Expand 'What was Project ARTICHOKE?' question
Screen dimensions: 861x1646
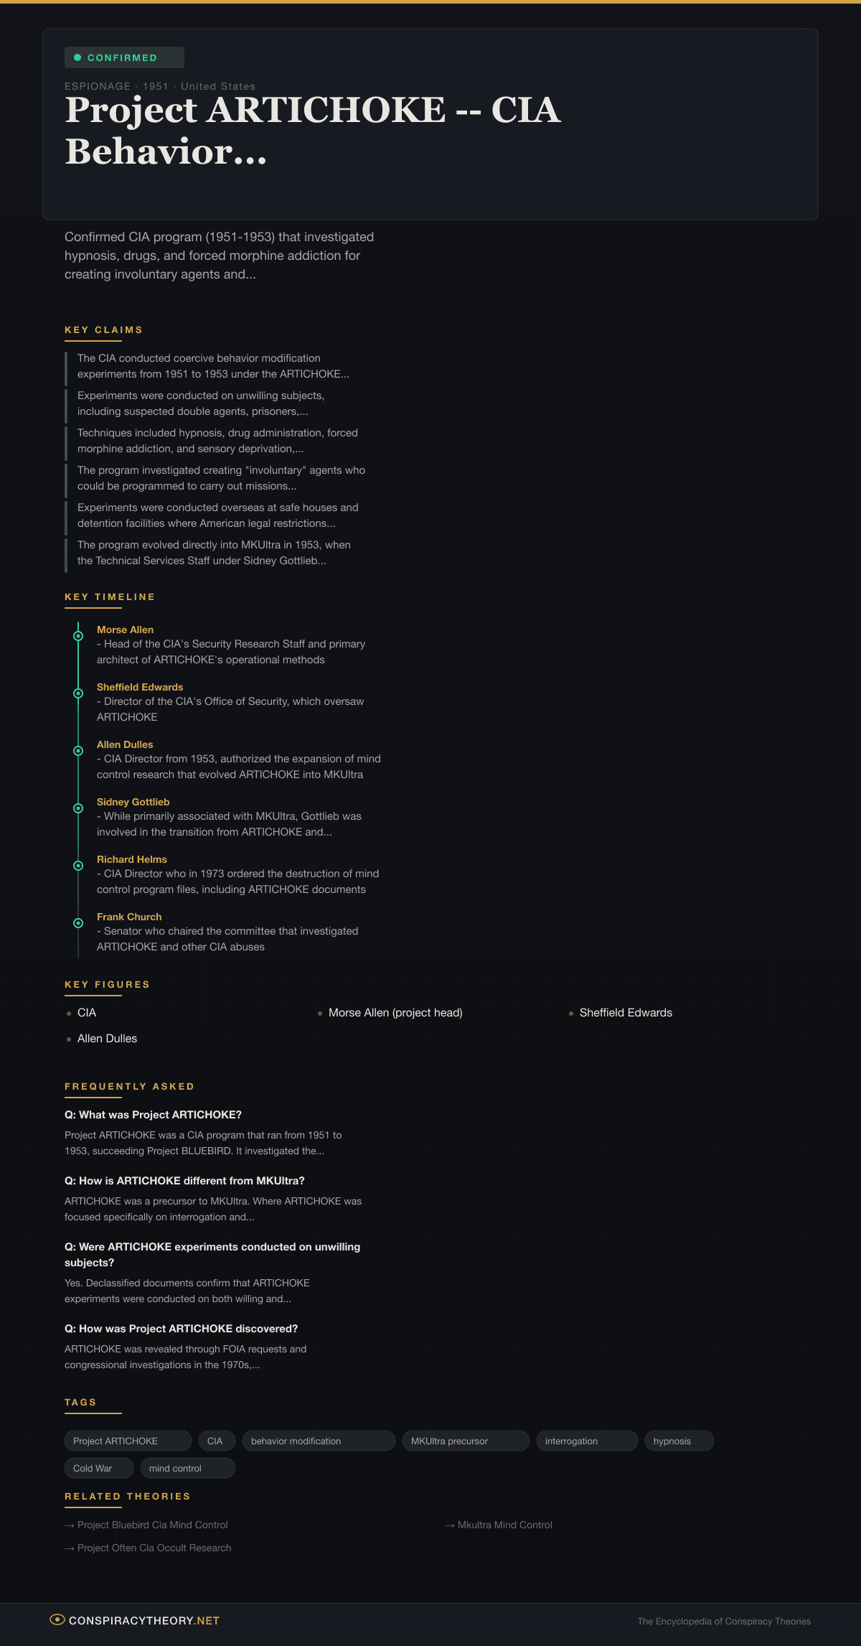click(153, 1115)
